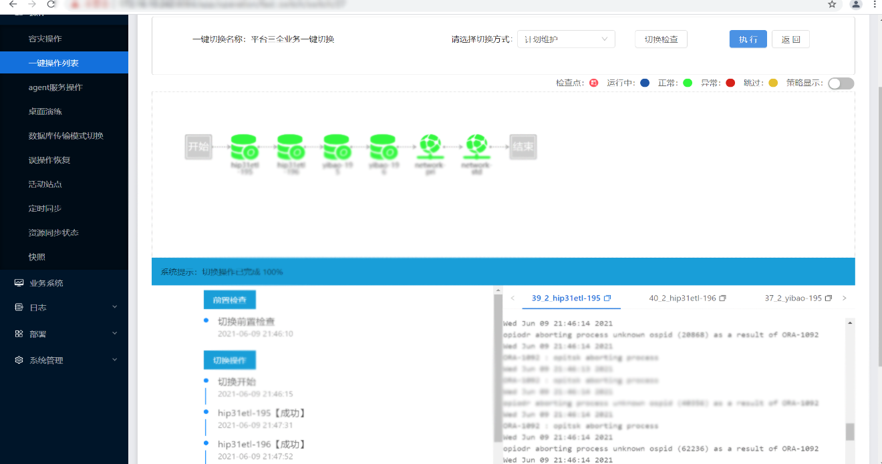This screenshot has height=464, width=882.
Task: Toggle the 策略显示 switch
Action: tap(841, 83)
